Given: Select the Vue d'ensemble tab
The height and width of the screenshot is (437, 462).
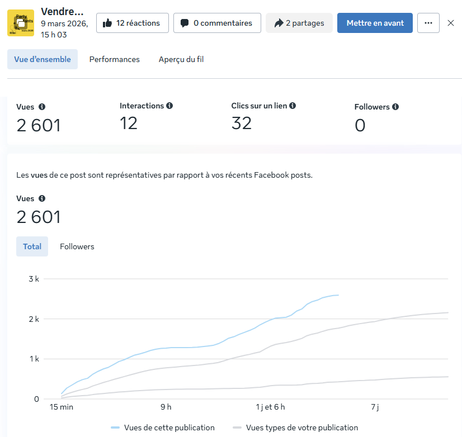Looking at the screenshot, I should (43, 59).
